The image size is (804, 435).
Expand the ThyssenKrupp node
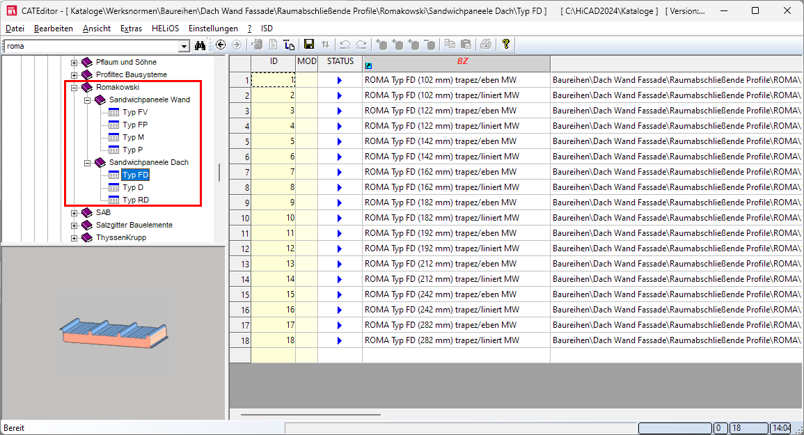[74, 238]
